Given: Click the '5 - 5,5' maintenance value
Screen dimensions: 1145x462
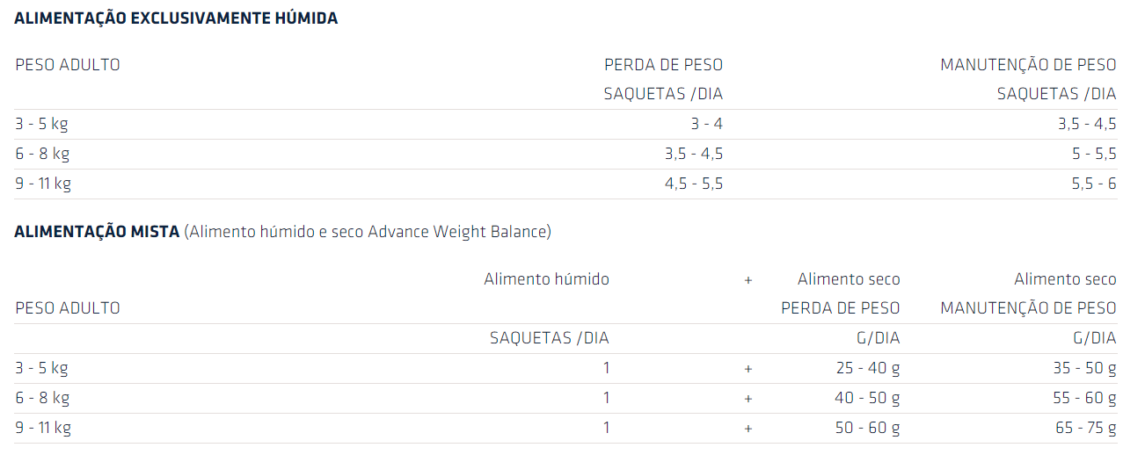Looking at the screenshot, I should point(1092,155).
